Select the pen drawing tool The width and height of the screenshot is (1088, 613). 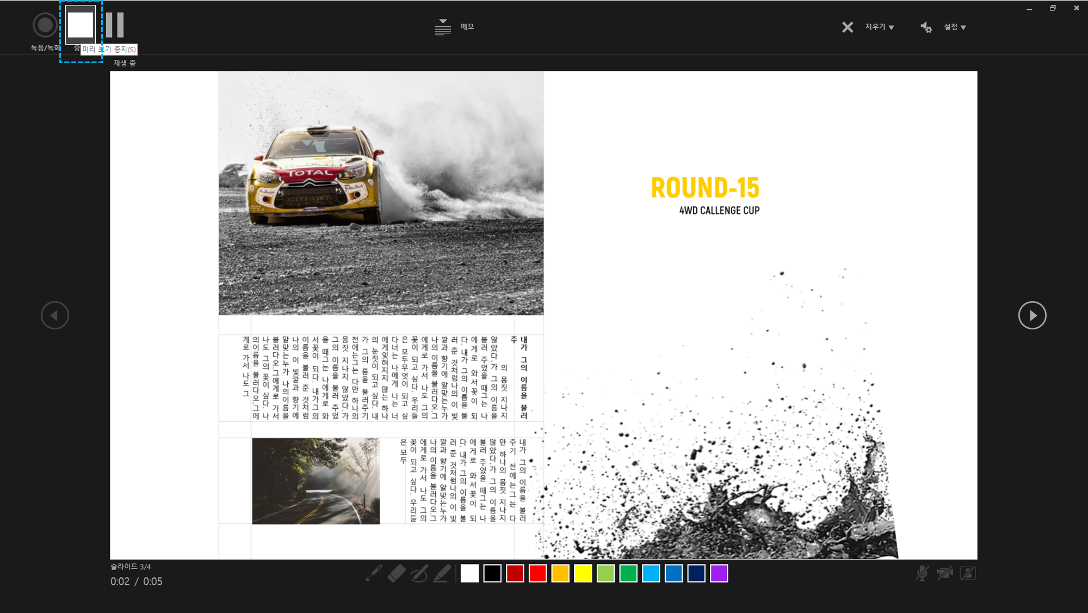coord(419,573)
